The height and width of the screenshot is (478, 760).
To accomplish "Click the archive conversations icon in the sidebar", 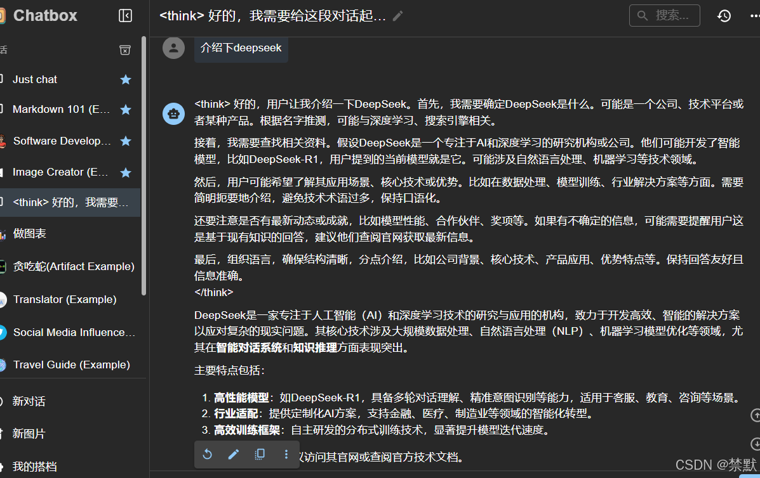I will tap(125, 50).
